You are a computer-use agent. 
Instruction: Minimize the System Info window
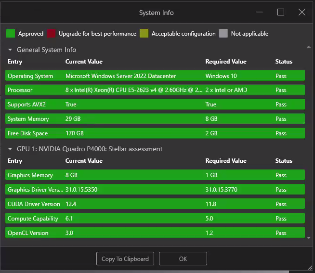260,12
